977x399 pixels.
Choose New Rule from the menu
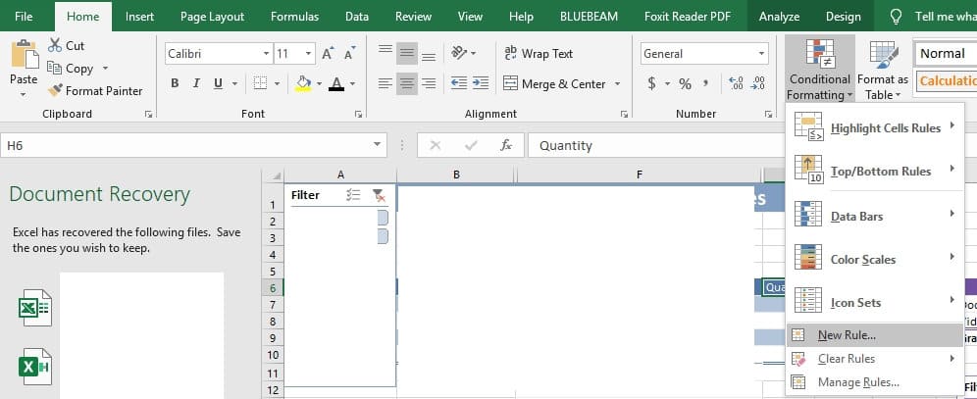pos(847,335)
